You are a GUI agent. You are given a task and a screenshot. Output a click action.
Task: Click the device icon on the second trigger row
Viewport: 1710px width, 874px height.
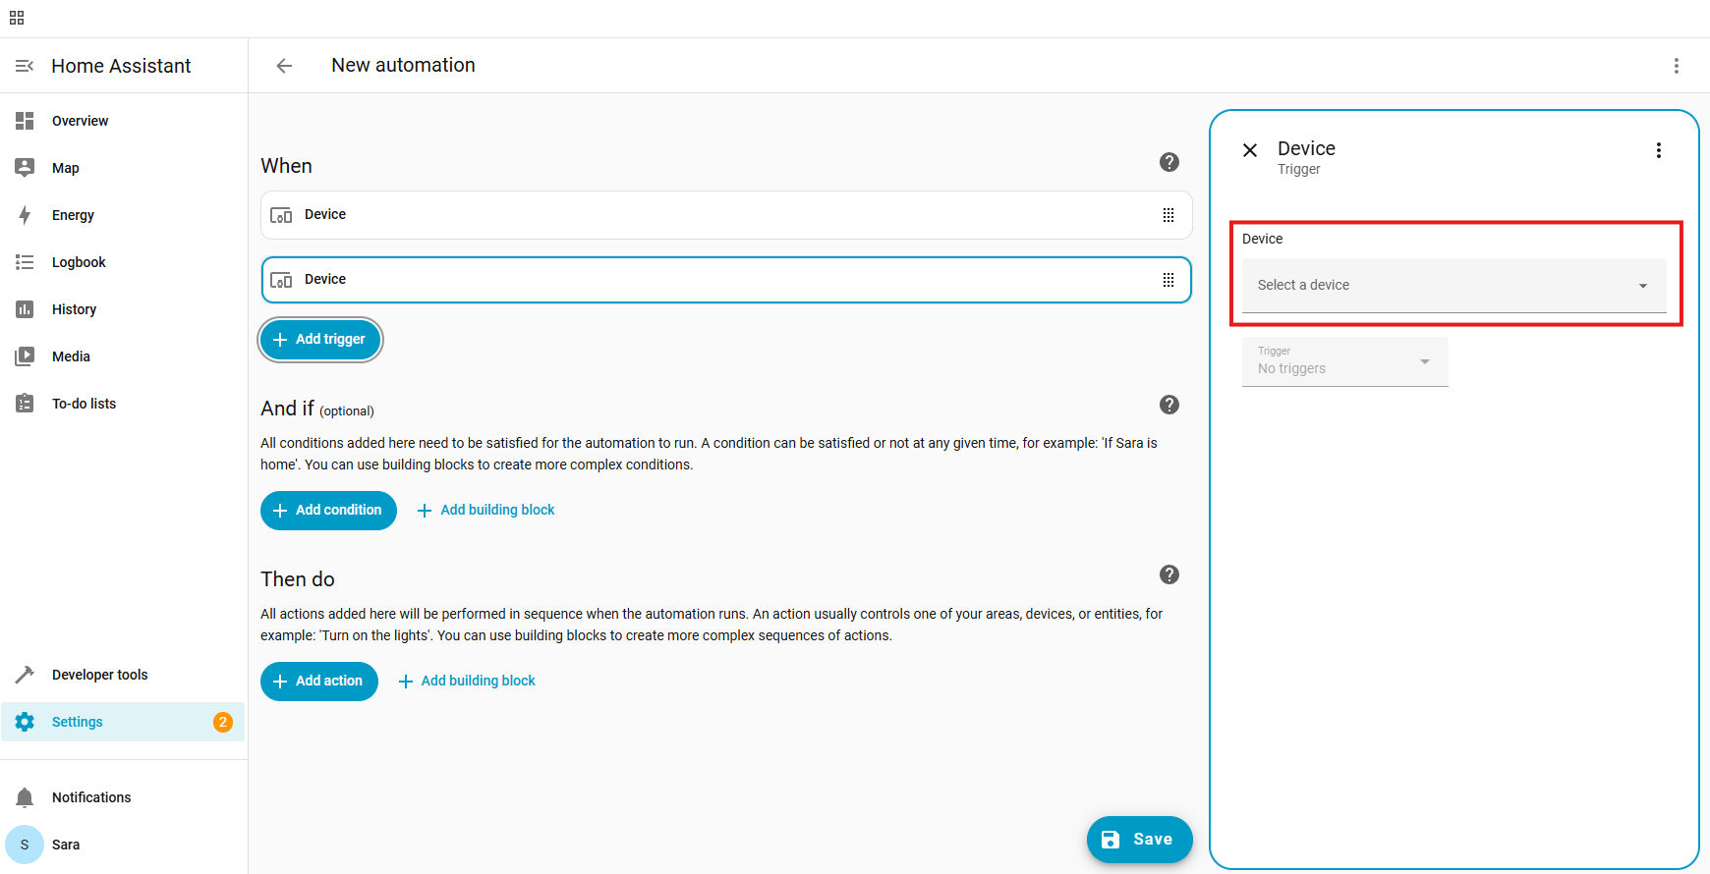(281, 280)
